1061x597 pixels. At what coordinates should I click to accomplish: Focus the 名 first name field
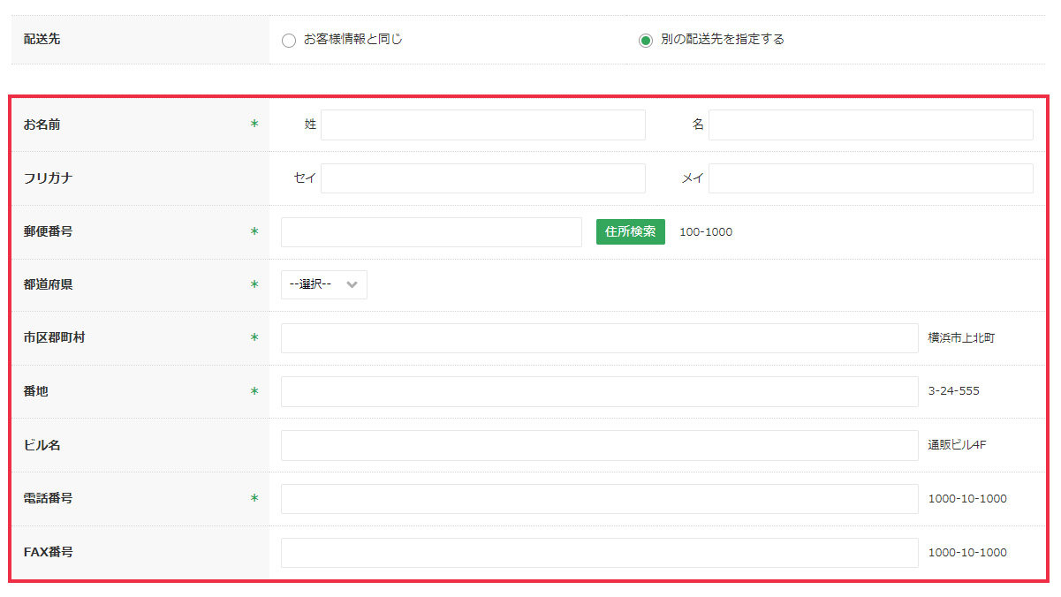(x=870, y=125)
